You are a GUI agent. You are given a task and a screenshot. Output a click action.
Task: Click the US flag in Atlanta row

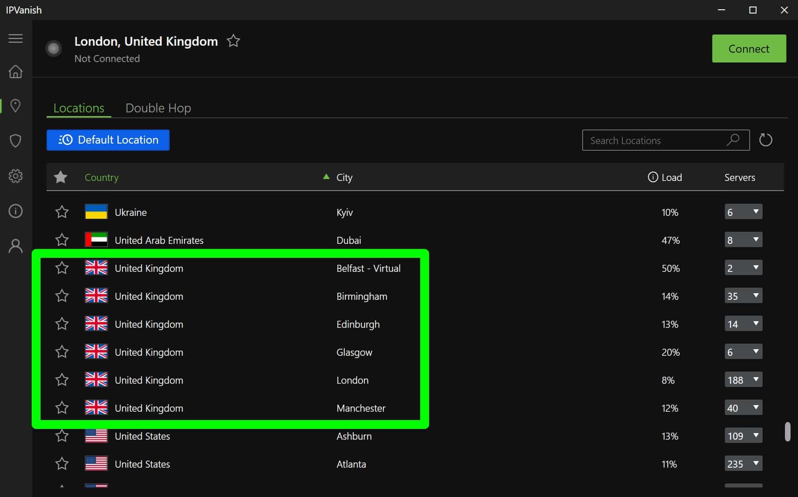click(x=96, y=463)
